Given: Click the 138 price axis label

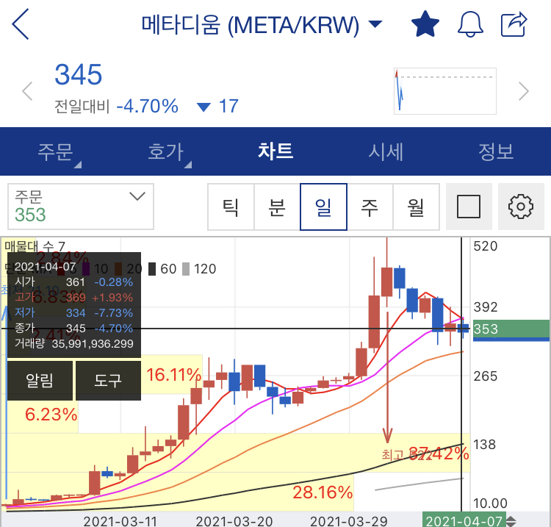Looking at the screenshot, I should 485,445.
